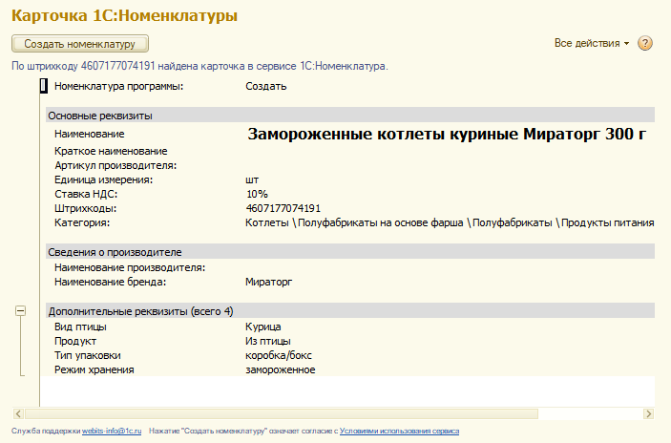Select the Тип упаковки value коробка/бокс
The image size is (671, 443).
click(x=279, y=356)
